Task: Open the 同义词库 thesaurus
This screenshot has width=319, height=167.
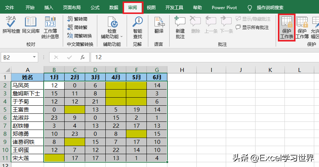Action: pyautogui.click(x=31, y=25)
